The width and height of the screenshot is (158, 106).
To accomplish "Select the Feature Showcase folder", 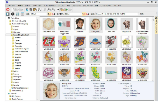I will [22, 52].
